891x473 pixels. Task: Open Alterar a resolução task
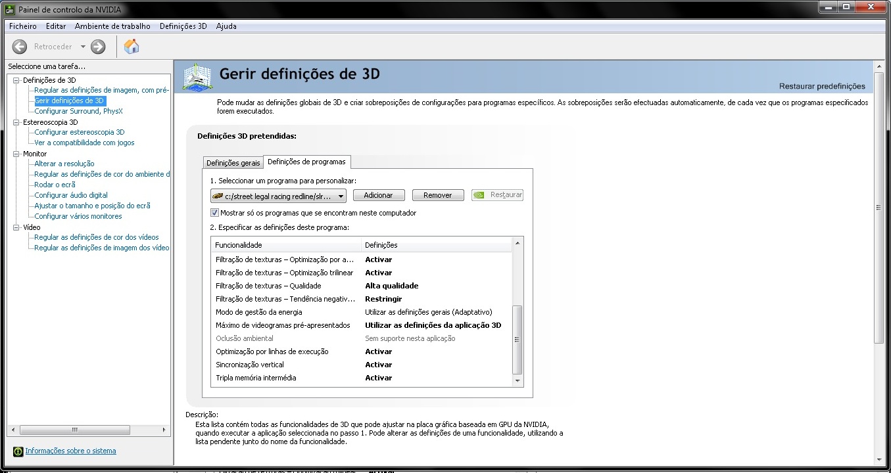64,164
